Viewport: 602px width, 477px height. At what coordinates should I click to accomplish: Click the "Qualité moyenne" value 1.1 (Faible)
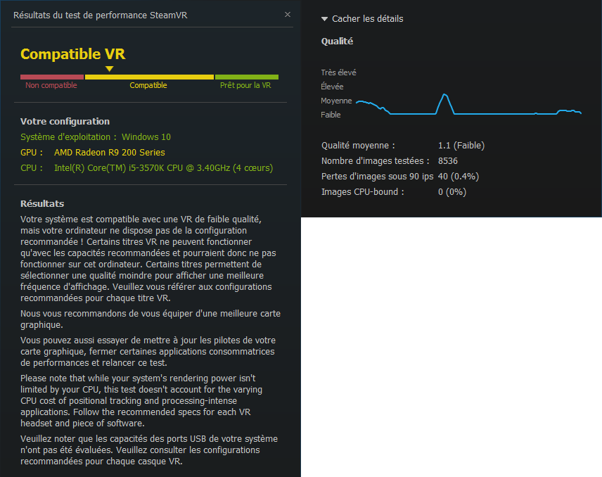pyautogui.click(x=461, y=146)
